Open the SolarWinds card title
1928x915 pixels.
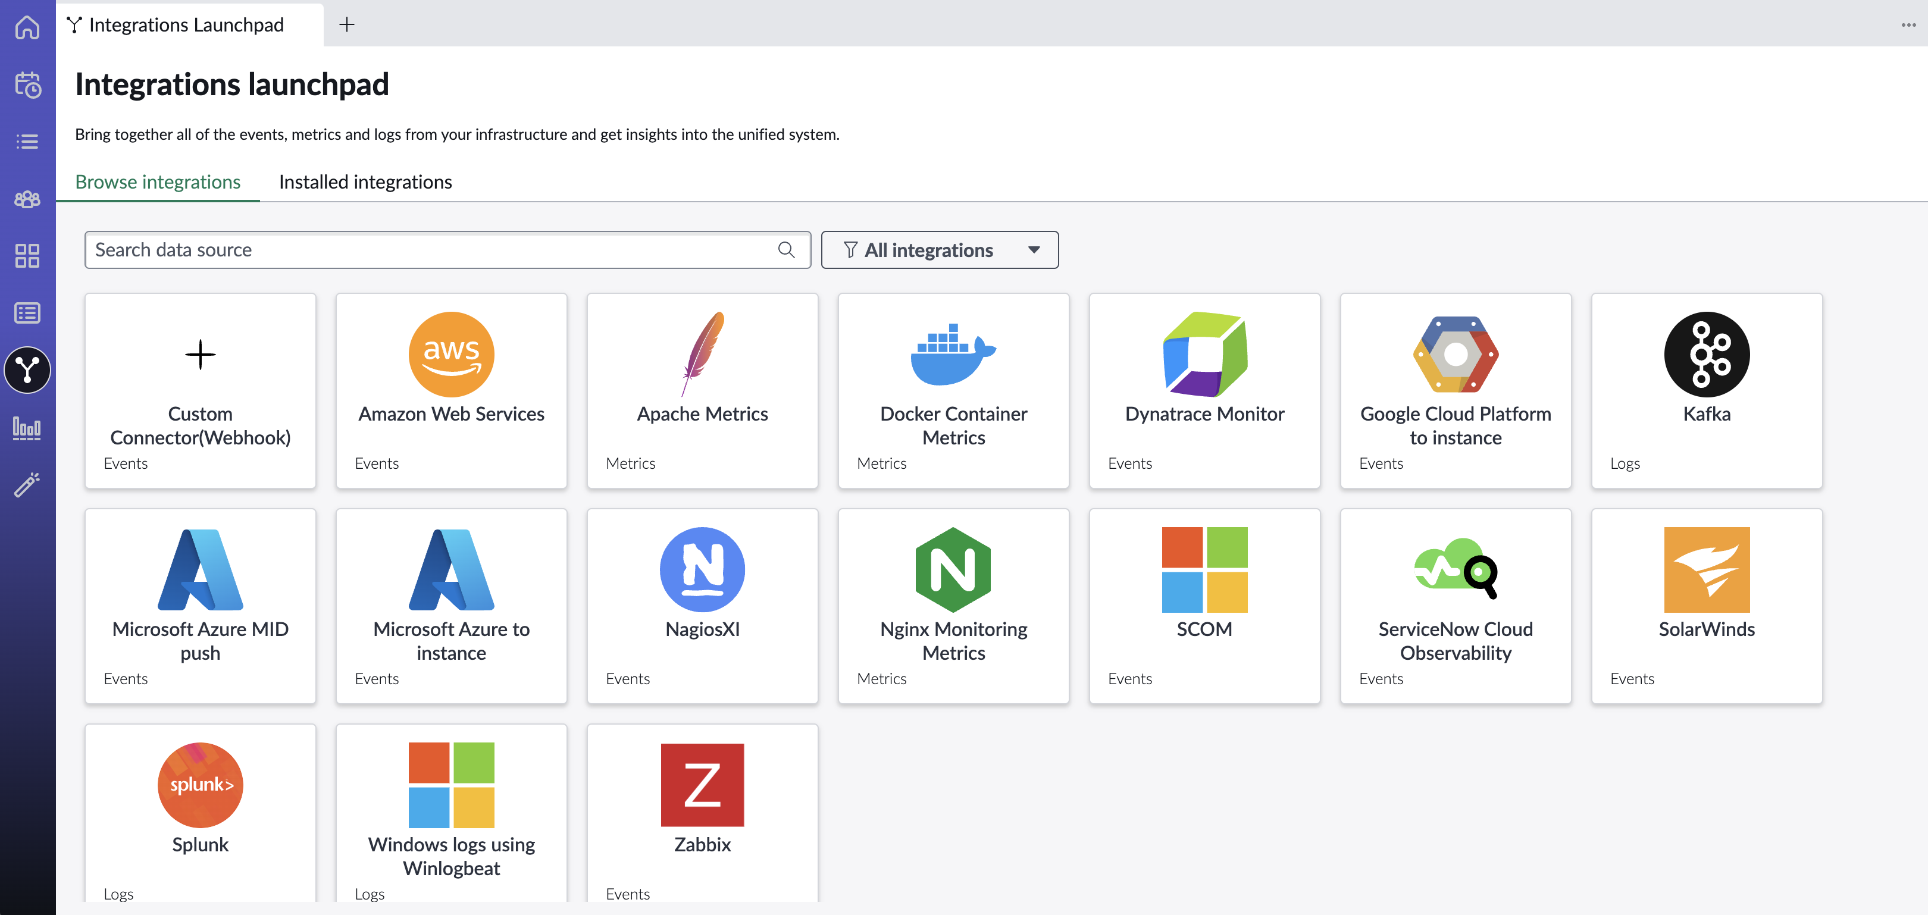pos(1707,629)
